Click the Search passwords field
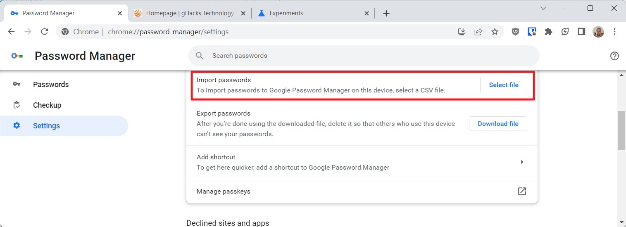This screenshot has height=227, width=626. click(x=364, y=56)
